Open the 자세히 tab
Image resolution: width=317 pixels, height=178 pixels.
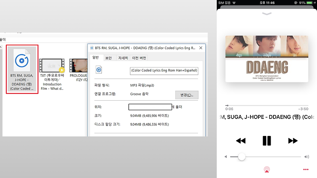123,58
